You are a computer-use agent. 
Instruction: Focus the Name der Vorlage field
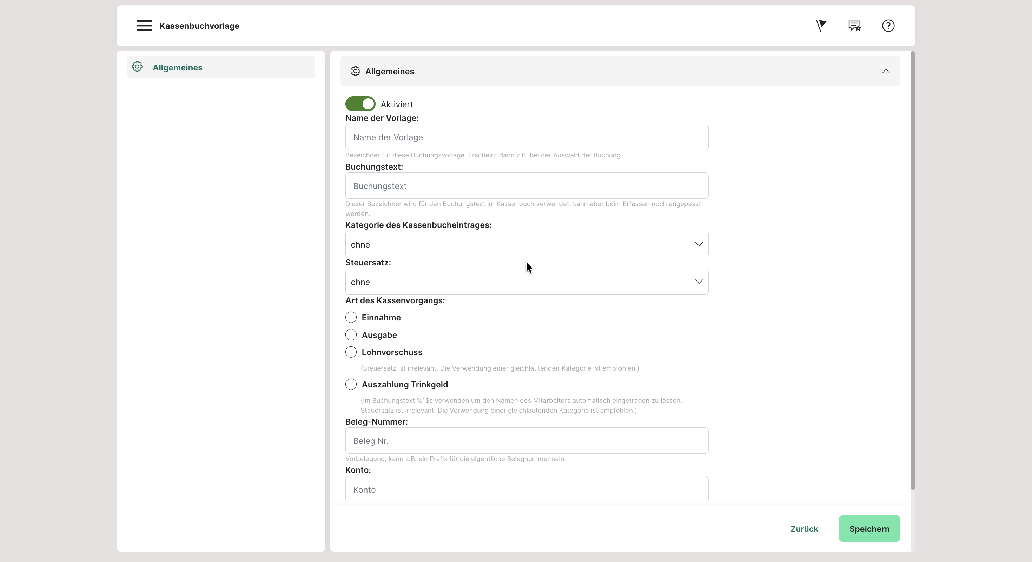pos(527,137)
